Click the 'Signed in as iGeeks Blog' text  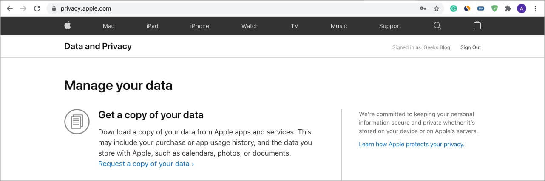click(421, 47)
